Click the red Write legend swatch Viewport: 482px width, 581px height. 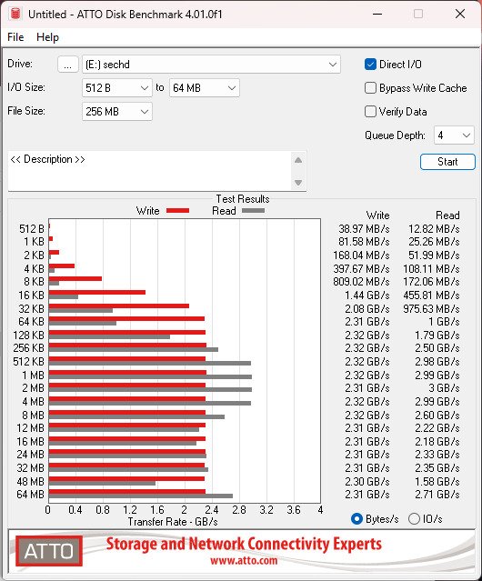tap(178, 211)
